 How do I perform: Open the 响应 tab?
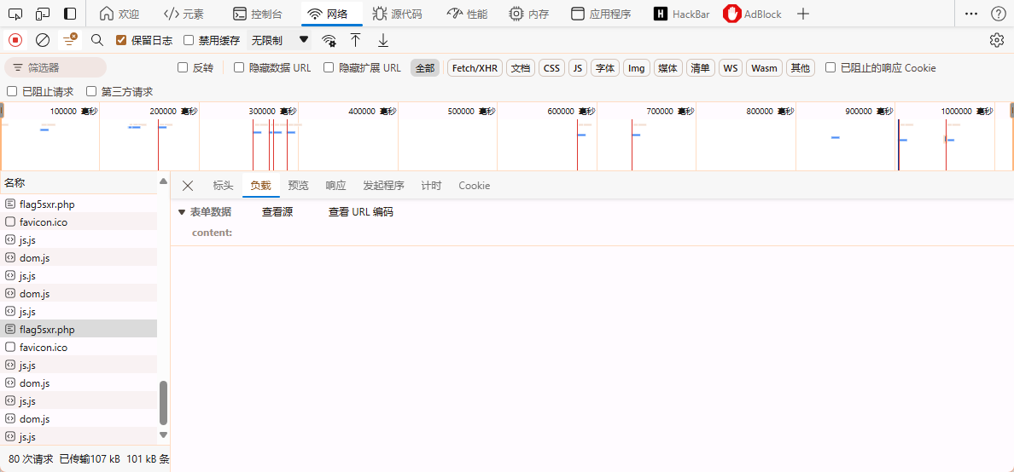click(x=335, y=186)
